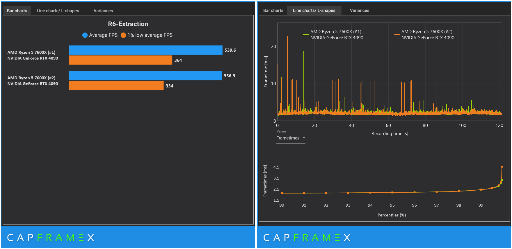Click the small Values label above the dropdown
This screenshot has width=512, height=249.
[x=282, y=131]
